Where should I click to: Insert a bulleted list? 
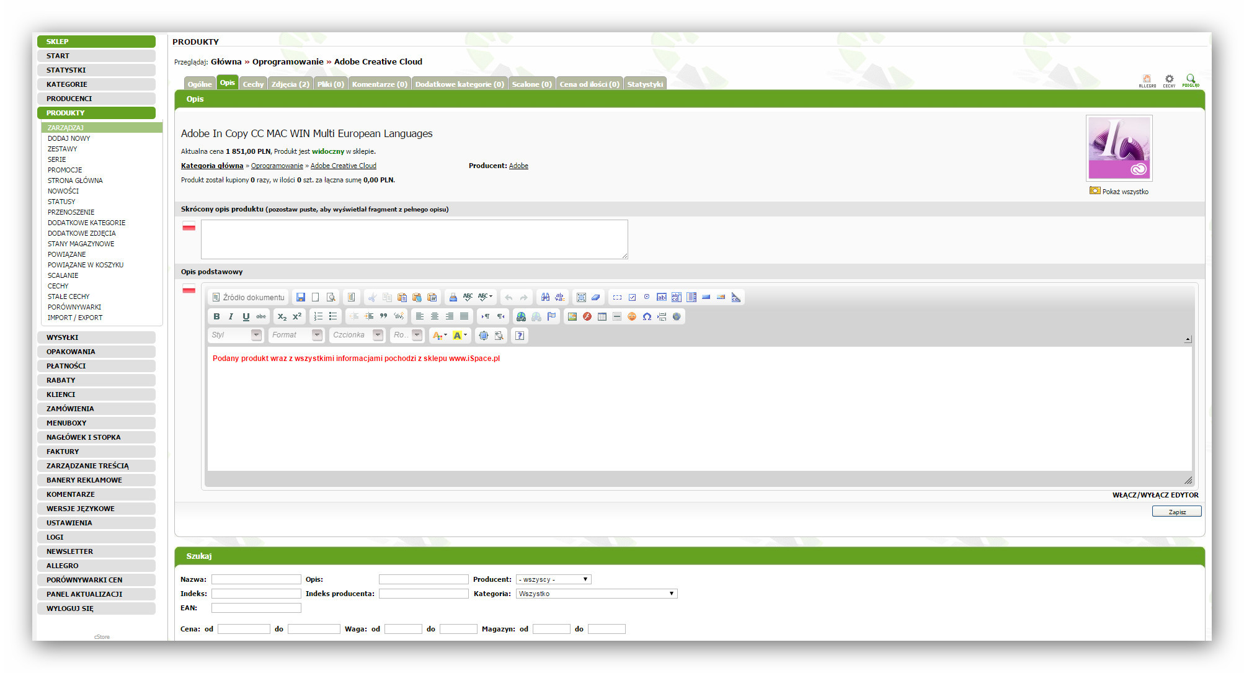point(333,316)
